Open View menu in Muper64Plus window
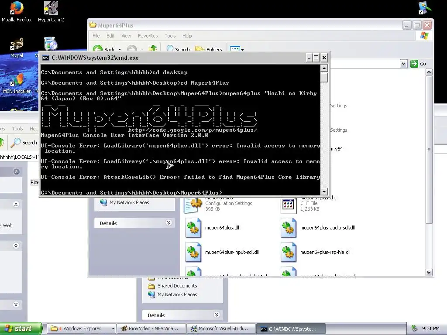This screenshot has width=447, height=335. 126,36
